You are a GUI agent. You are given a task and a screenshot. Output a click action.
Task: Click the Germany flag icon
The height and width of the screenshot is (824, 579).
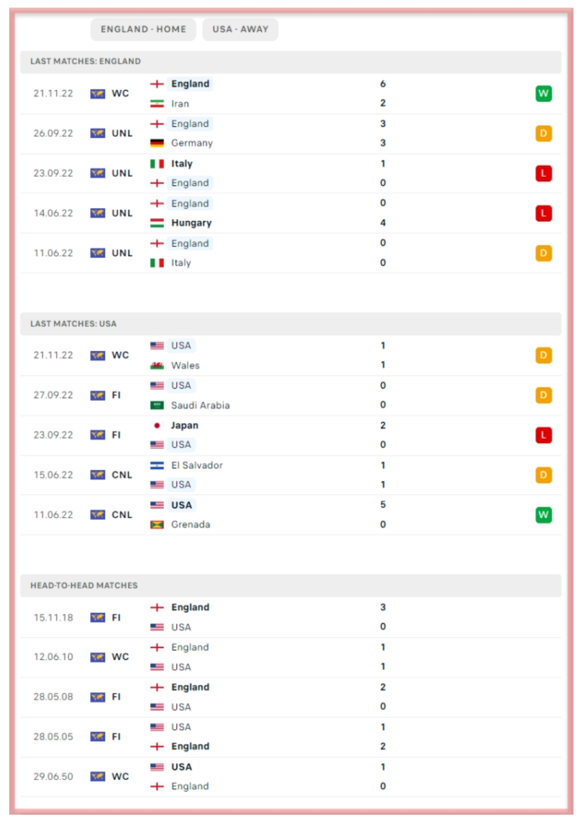click(x=157, y=143)
